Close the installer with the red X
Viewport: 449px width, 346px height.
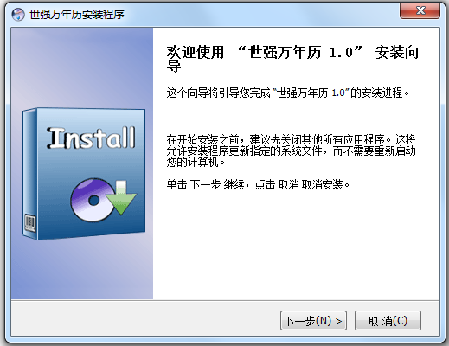coord(420,10)
